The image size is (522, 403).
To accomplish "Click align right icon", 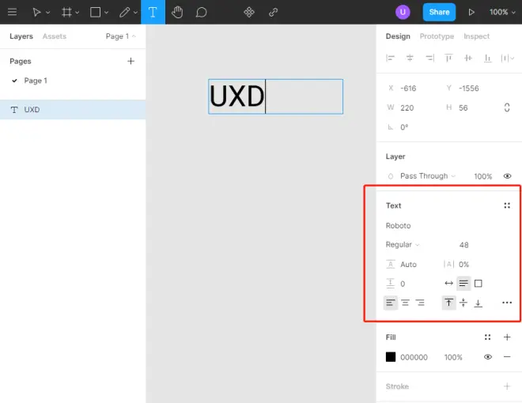I will 429,58.
